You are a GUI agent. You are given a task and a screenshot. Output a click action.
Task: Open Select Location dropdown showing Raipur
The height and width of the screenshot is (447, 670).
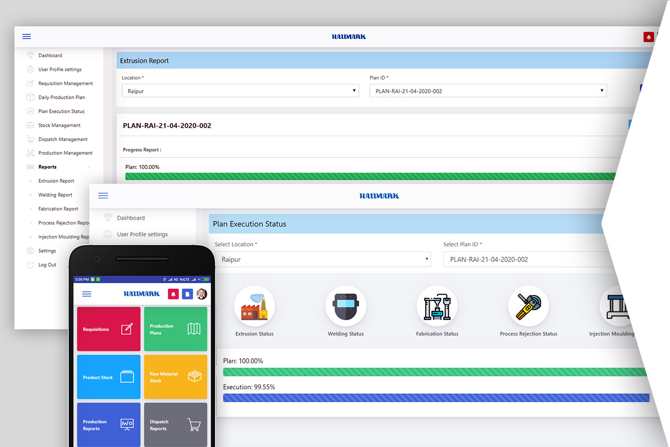323,259
